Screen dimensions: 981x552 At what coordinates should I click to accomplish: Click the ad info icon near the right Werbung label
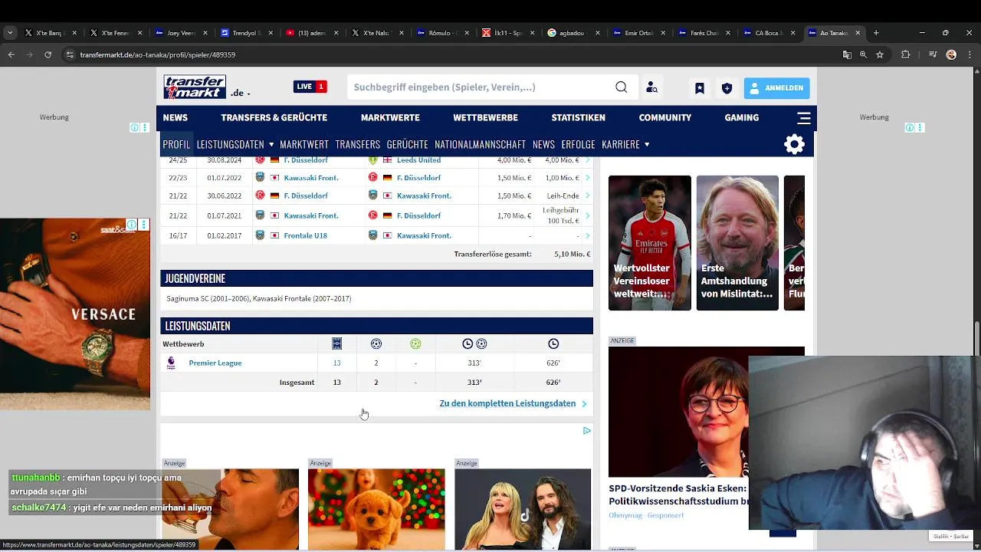pos(909,128)
